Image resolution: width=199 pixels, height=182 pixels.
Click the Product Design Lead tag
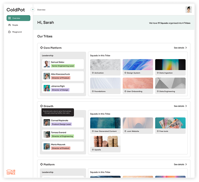[x=61, y=124]
